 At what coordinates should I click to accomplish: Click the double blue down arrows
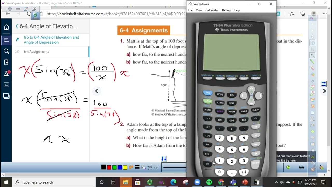pyautogui.click(x=164, y=158)
